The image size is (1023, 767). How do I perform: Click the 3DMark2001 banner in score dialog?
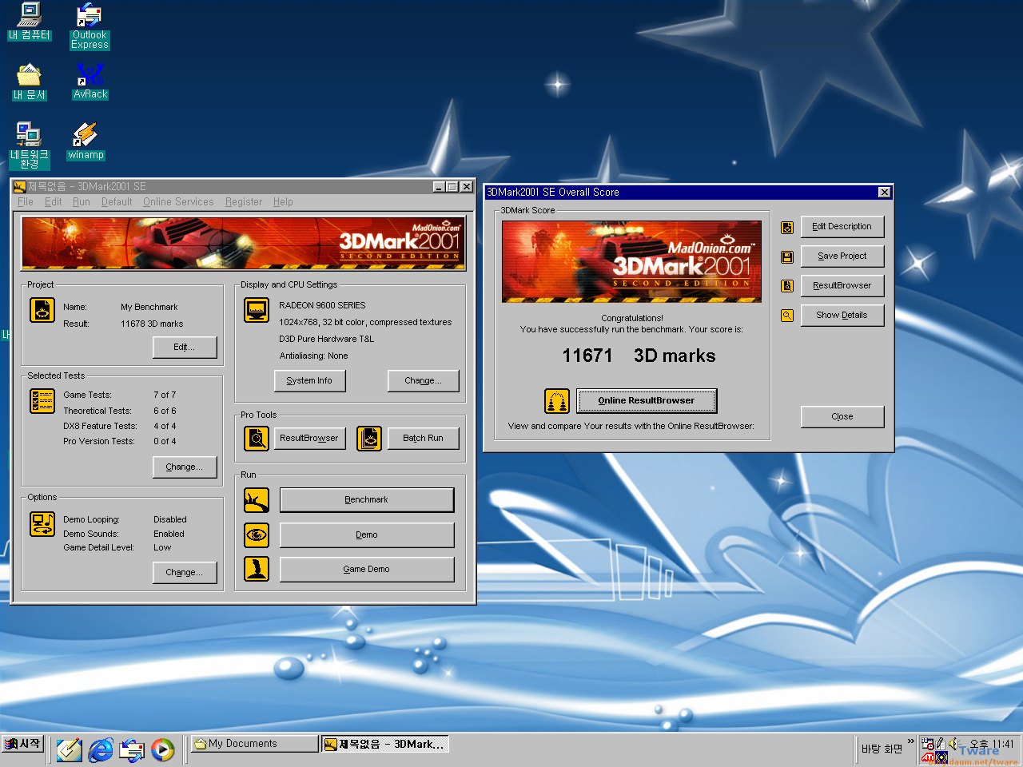[x=631, y=262]
